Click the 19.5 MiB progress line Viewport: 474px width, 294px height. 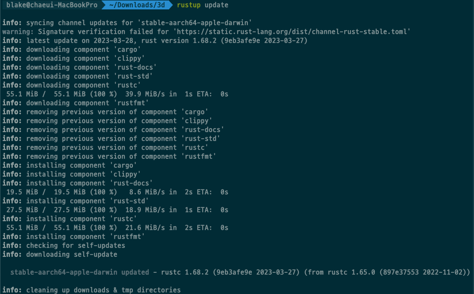(x=117, y=192)
